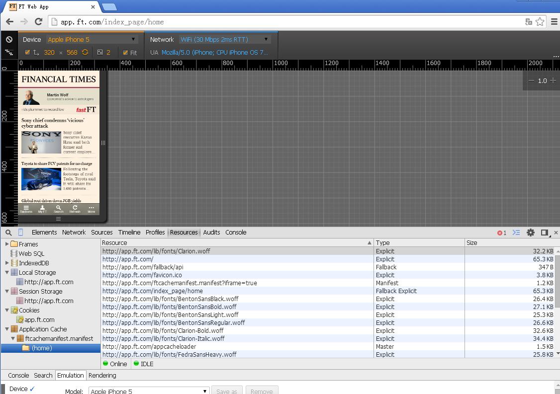The width and height of the screenshot is (560, 394).
Task: Click the DevTools inspect magnifier icon
Action: pos(8,233)
